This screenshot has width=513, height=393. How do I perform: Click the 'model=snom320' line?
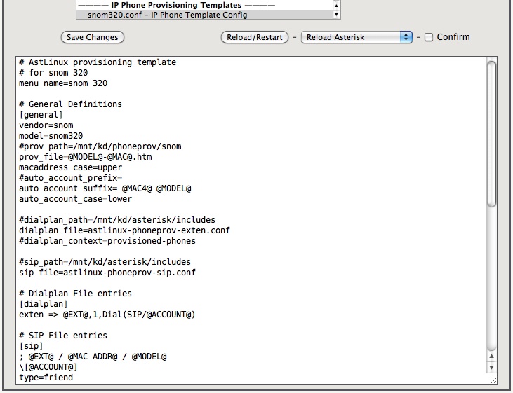[51, 136]
